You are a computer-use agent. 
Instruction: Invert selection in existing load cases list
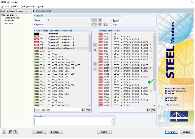(x=89, y=110)
